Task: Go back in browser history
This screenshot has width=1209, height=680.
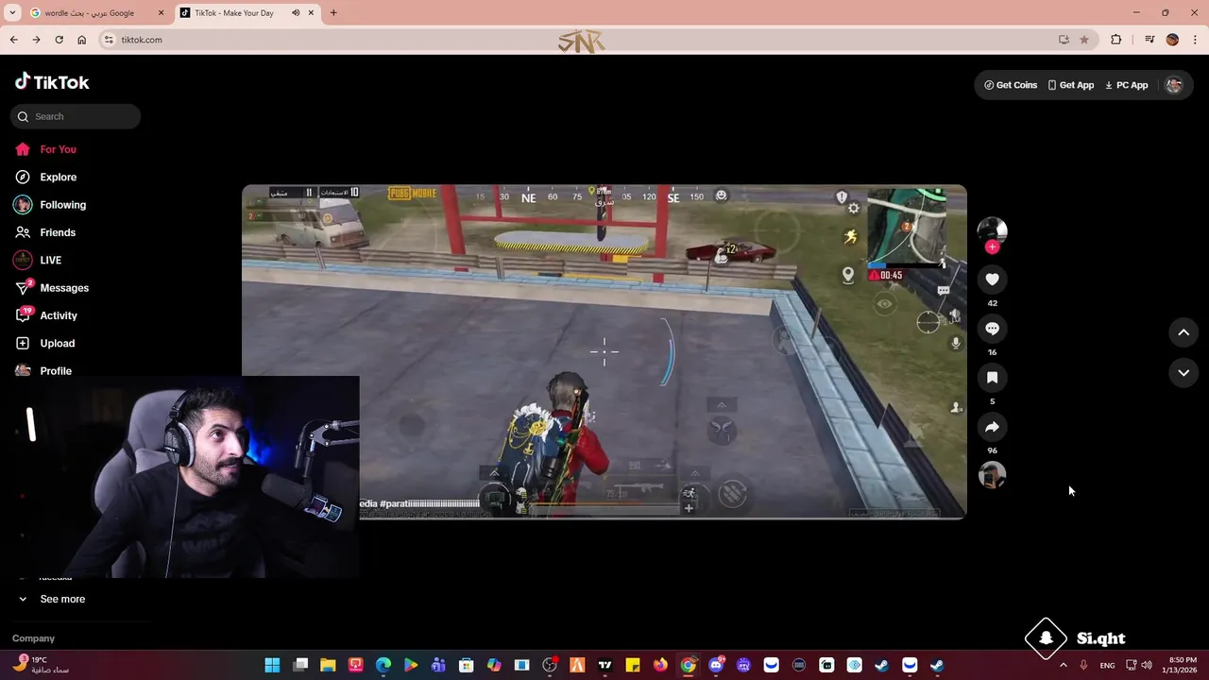Action: point(13,40)
